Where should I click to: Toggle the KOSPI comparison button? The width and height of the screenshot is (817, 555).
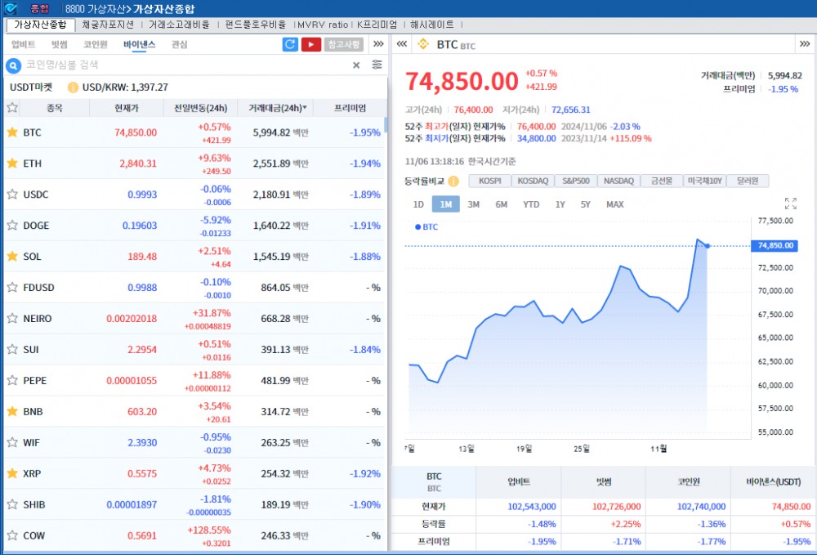coord(490,181)
